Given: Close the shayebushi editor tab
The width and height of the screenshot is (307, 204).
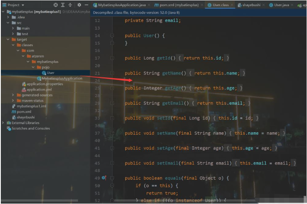Looking at the screenshot, I should point(264,5).
